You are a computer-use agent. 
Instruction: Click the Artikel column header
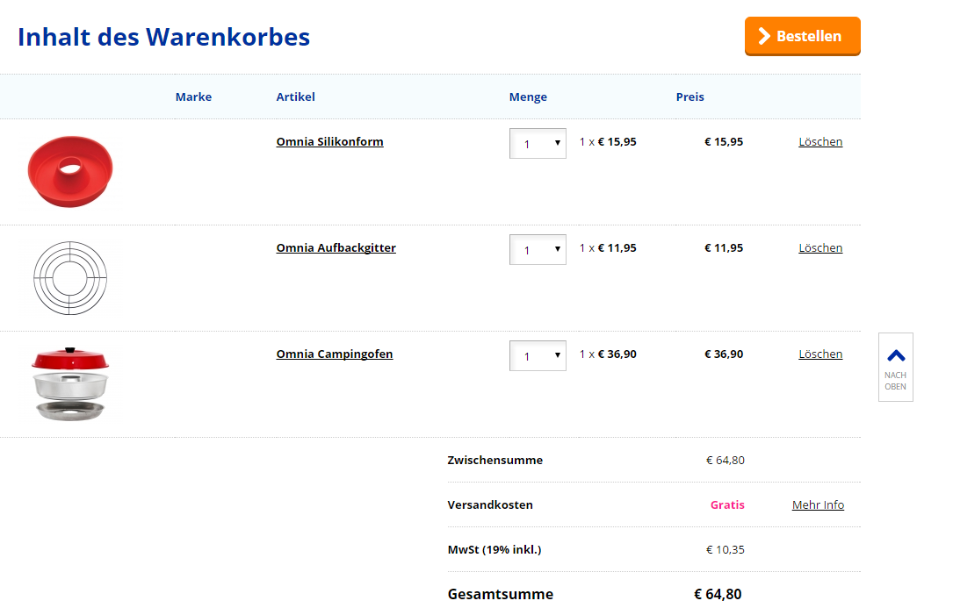(x=295, y=97)
